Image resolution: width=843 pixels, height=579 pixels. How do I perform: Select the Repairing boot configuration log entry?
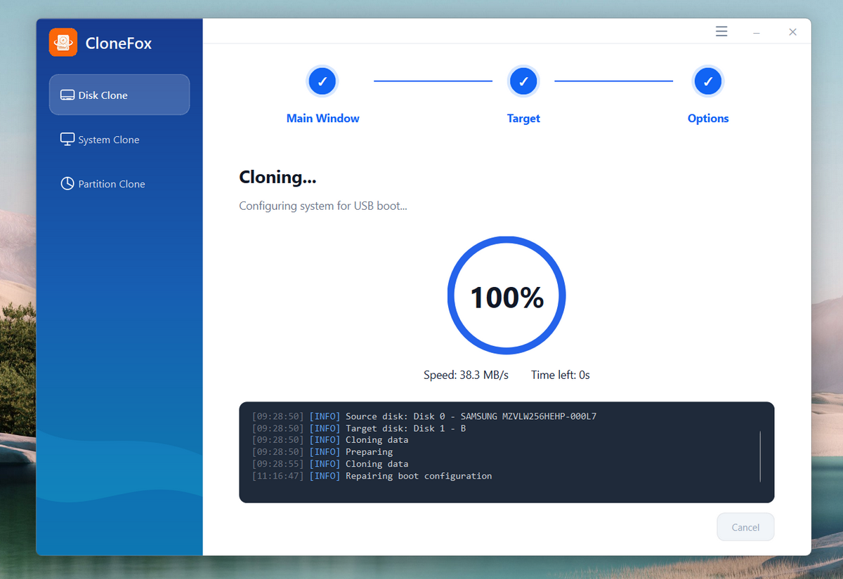point(372,476)
